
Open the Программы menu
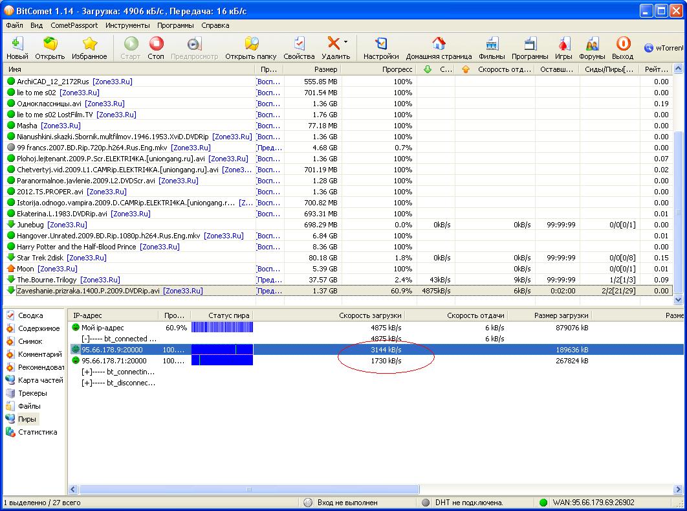[x=175, y=25]
